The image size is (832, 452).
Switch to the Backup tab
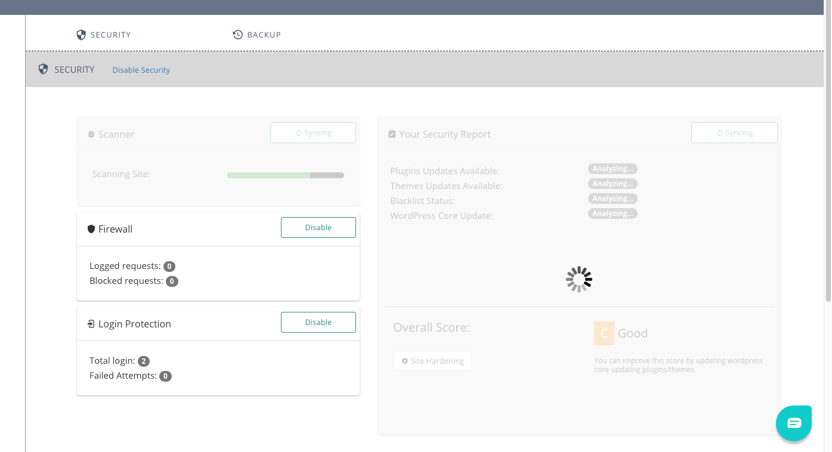[x=264, y=35]
